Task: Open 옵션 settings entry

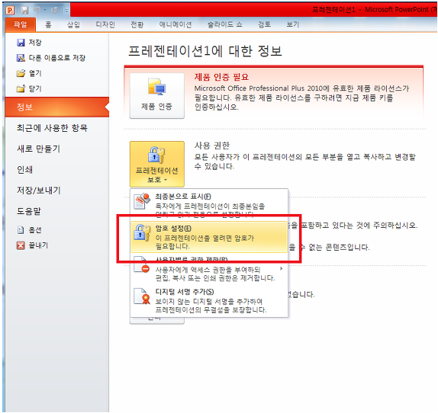Action: 35,230
